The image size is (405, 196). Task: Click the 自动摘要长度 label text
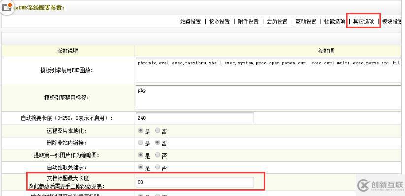point(66,118)
